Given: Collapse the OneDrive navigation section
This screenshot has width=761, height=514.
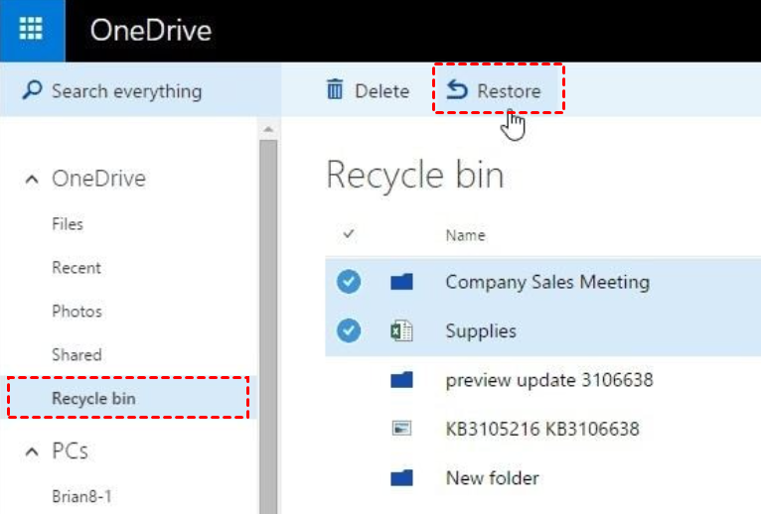Looking at the screenshot, I should tap(33, 180).
